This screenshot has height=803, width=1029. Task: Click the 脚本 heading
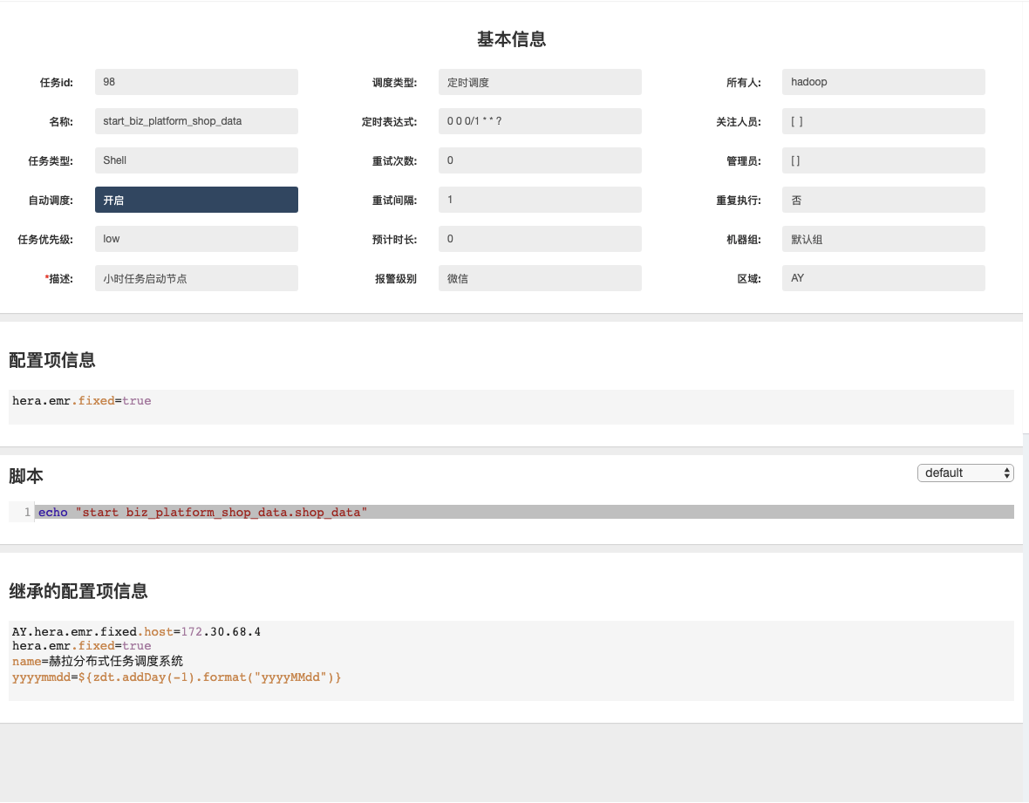click(26, 476)
